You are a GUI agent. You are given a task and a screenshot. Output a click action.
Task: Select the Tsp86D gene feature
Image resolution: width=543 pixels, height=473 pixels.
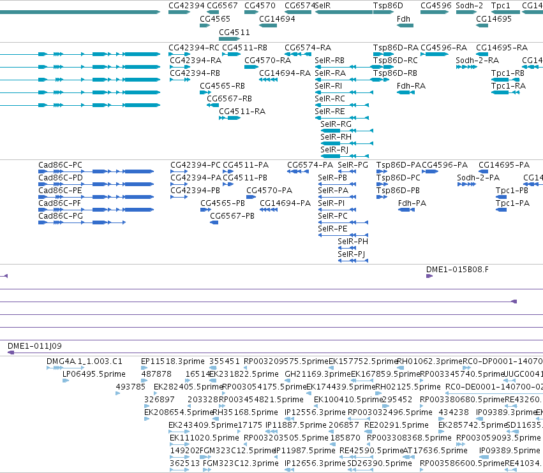point(383,13)
